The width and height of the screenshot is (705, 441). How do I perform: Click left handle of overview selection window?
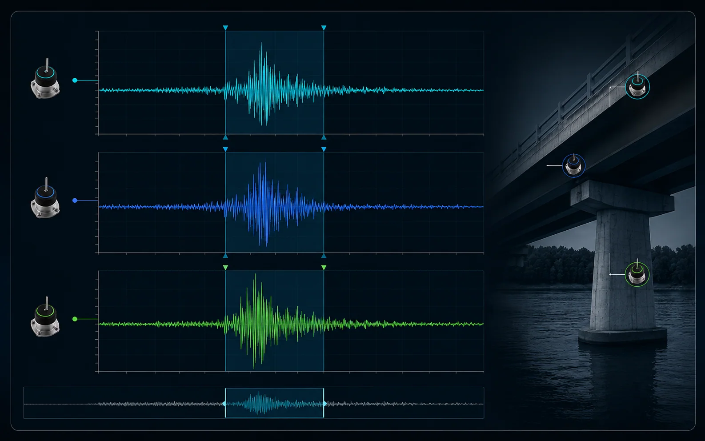225,403
